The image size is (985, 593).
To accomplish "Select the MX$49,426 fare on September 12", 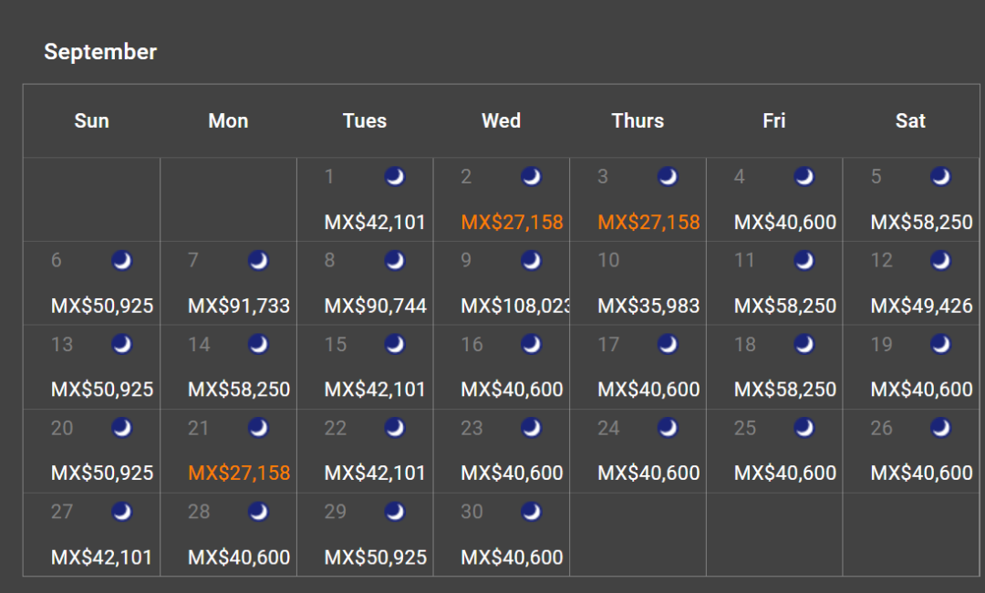I will pos(921,306).
